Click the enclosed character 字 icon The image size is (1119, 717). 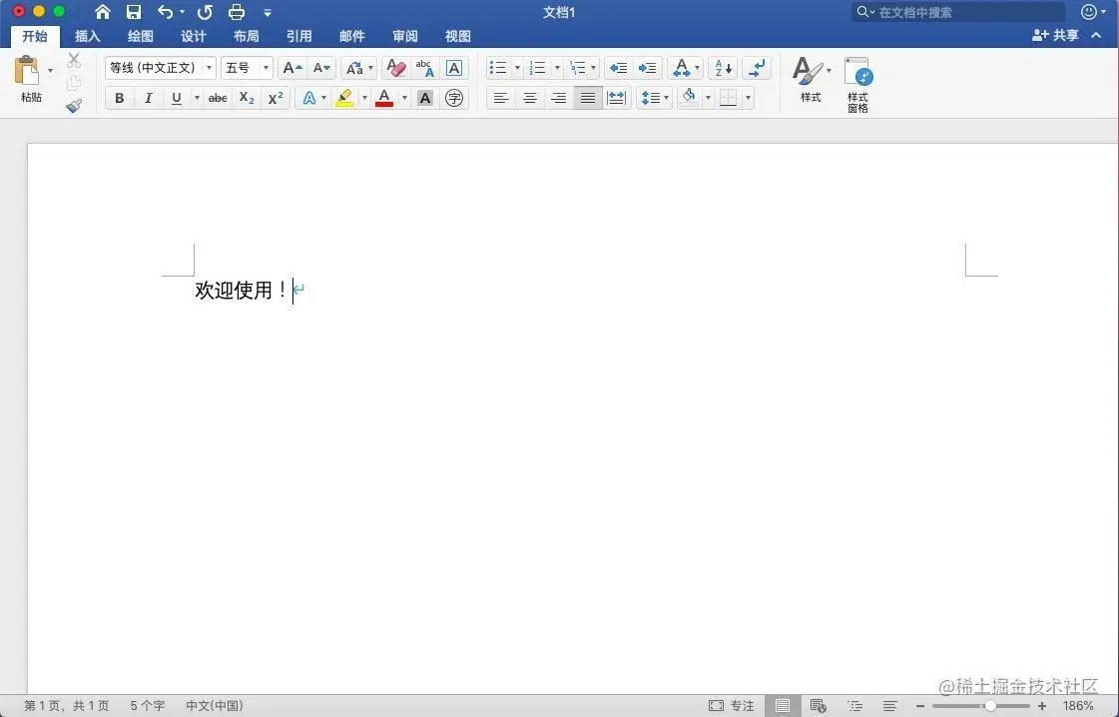(454, 98)
